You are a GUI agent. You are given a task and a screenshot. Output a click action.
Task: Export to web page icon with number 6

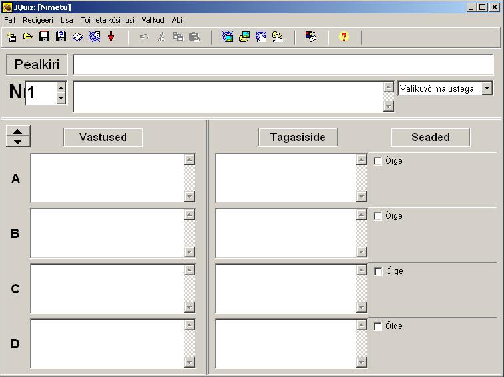coord(95,37)
